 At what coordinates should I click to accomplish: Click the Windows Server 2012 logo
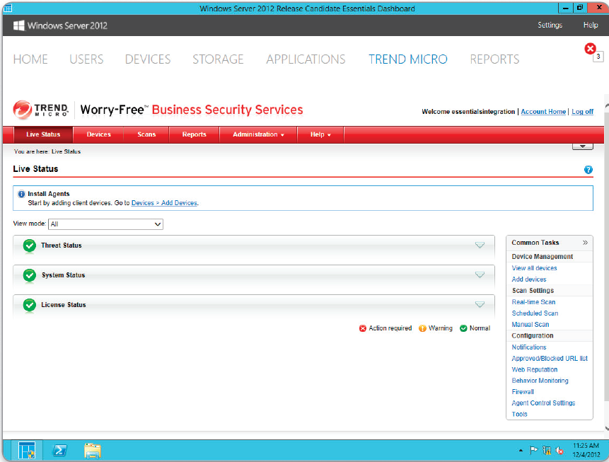(x=60, y=25)
